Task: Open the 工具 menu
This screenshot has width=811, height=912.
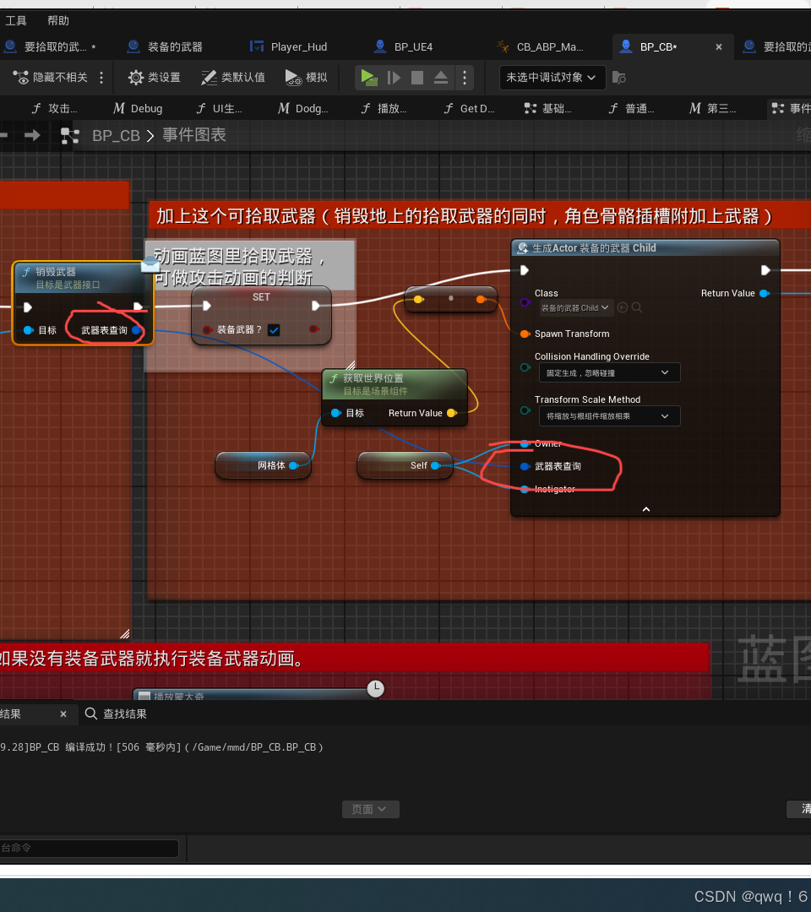Action: 16,21
